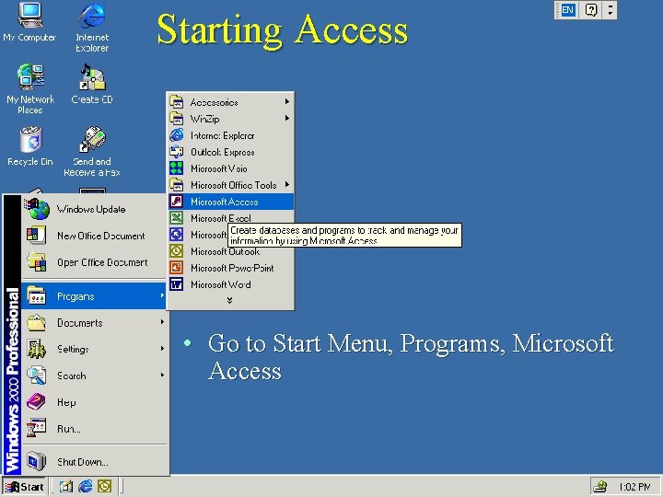This screenshot has width=663, height=497.
Task: Click the Run icon in Start menu
Action: (36, 428)
